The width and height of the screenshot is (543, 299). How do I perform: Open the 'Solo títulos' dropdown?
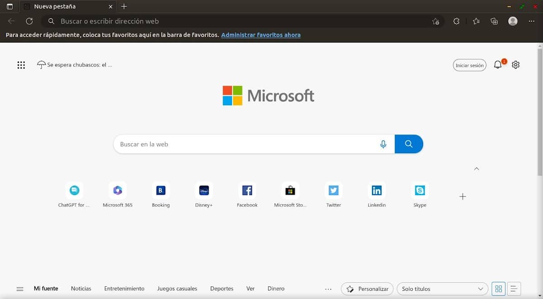coord(442,289)
